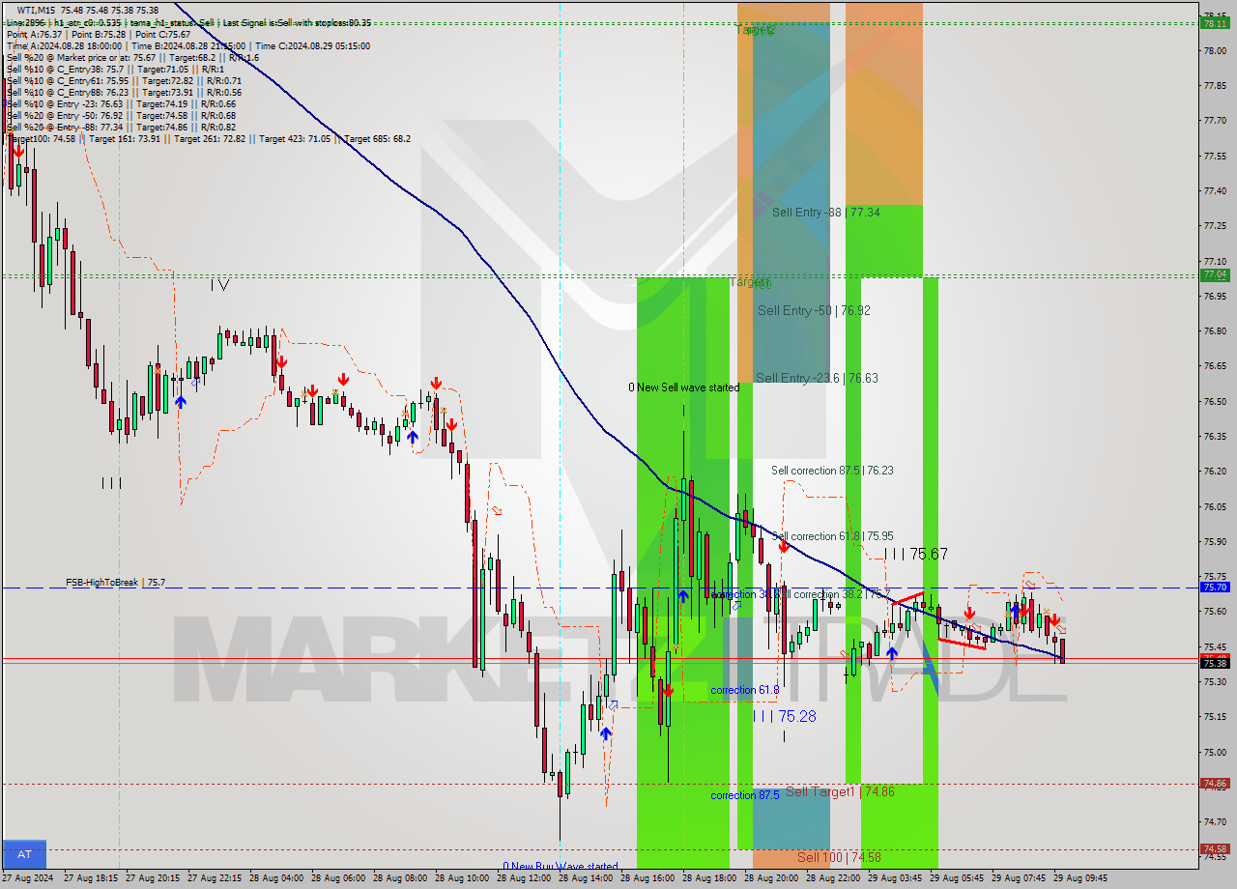
Task: Click the 'I V' wave label
Action: [x=219, y=284]
